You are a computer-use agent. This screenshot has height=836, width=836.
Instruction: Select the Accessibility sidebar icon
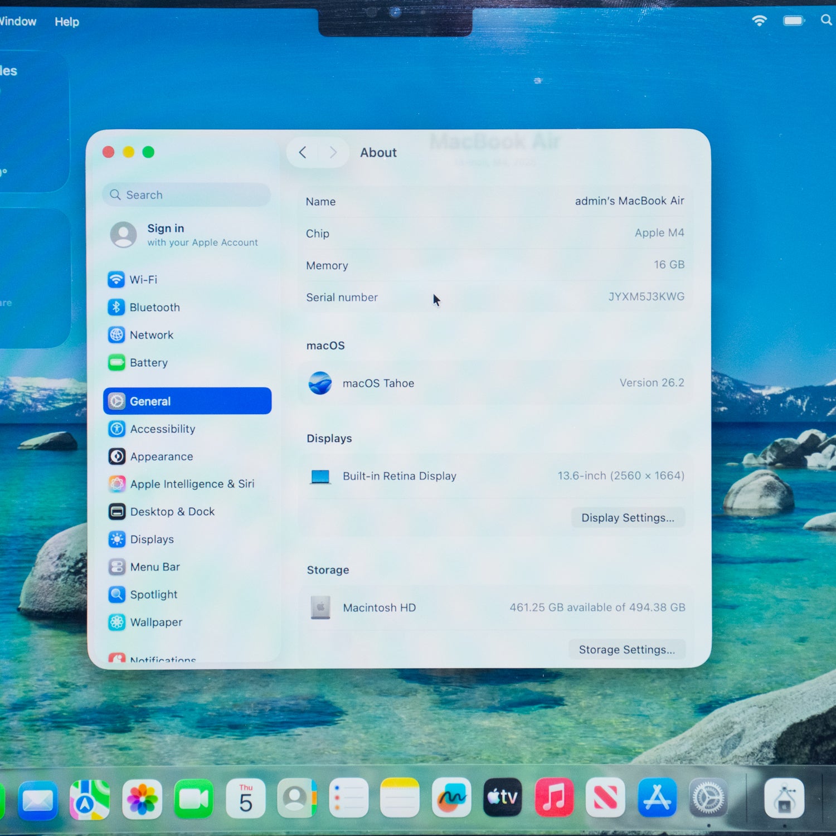point(116,429)
